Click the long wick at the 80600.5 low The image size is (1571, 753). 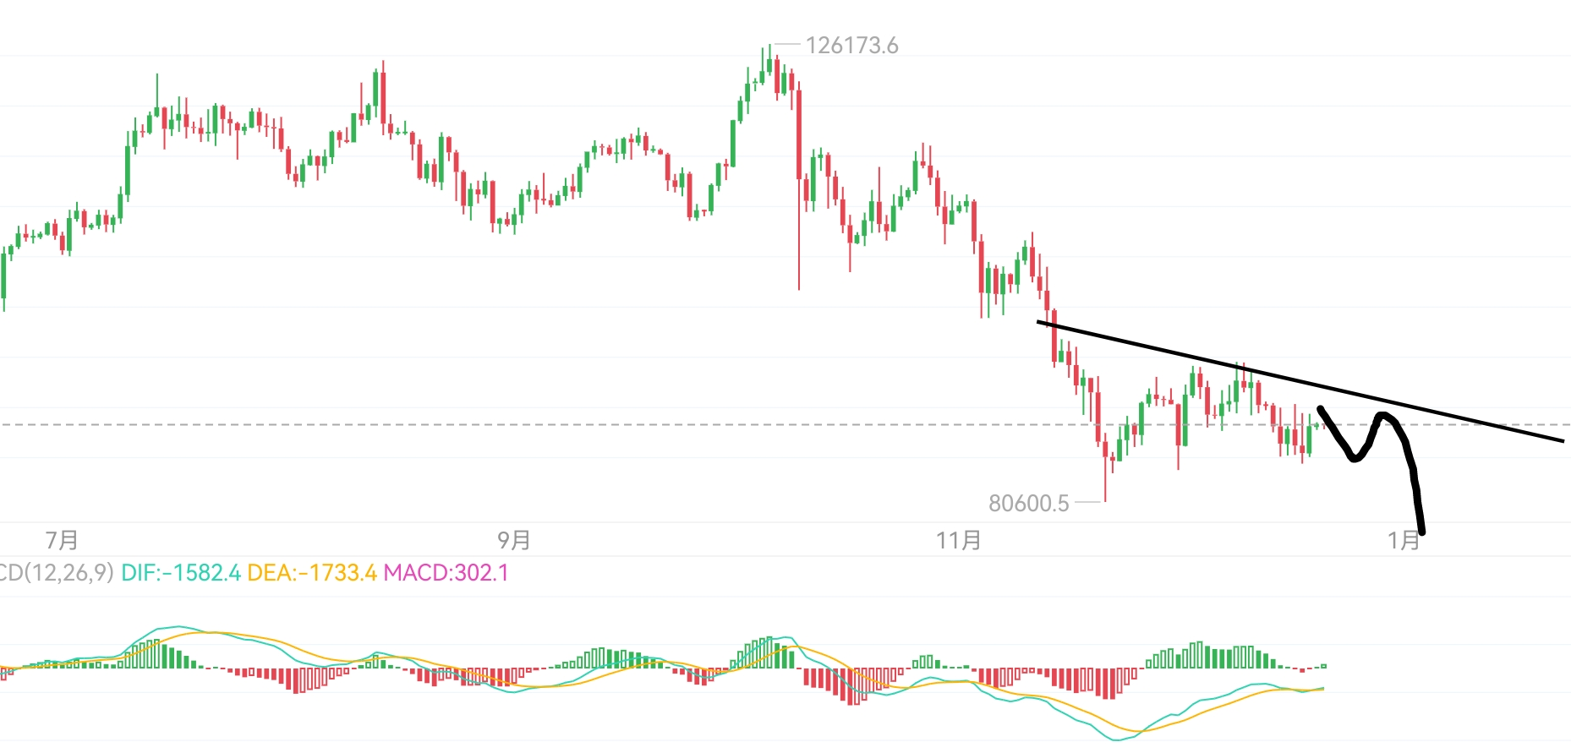point(1105,477)
